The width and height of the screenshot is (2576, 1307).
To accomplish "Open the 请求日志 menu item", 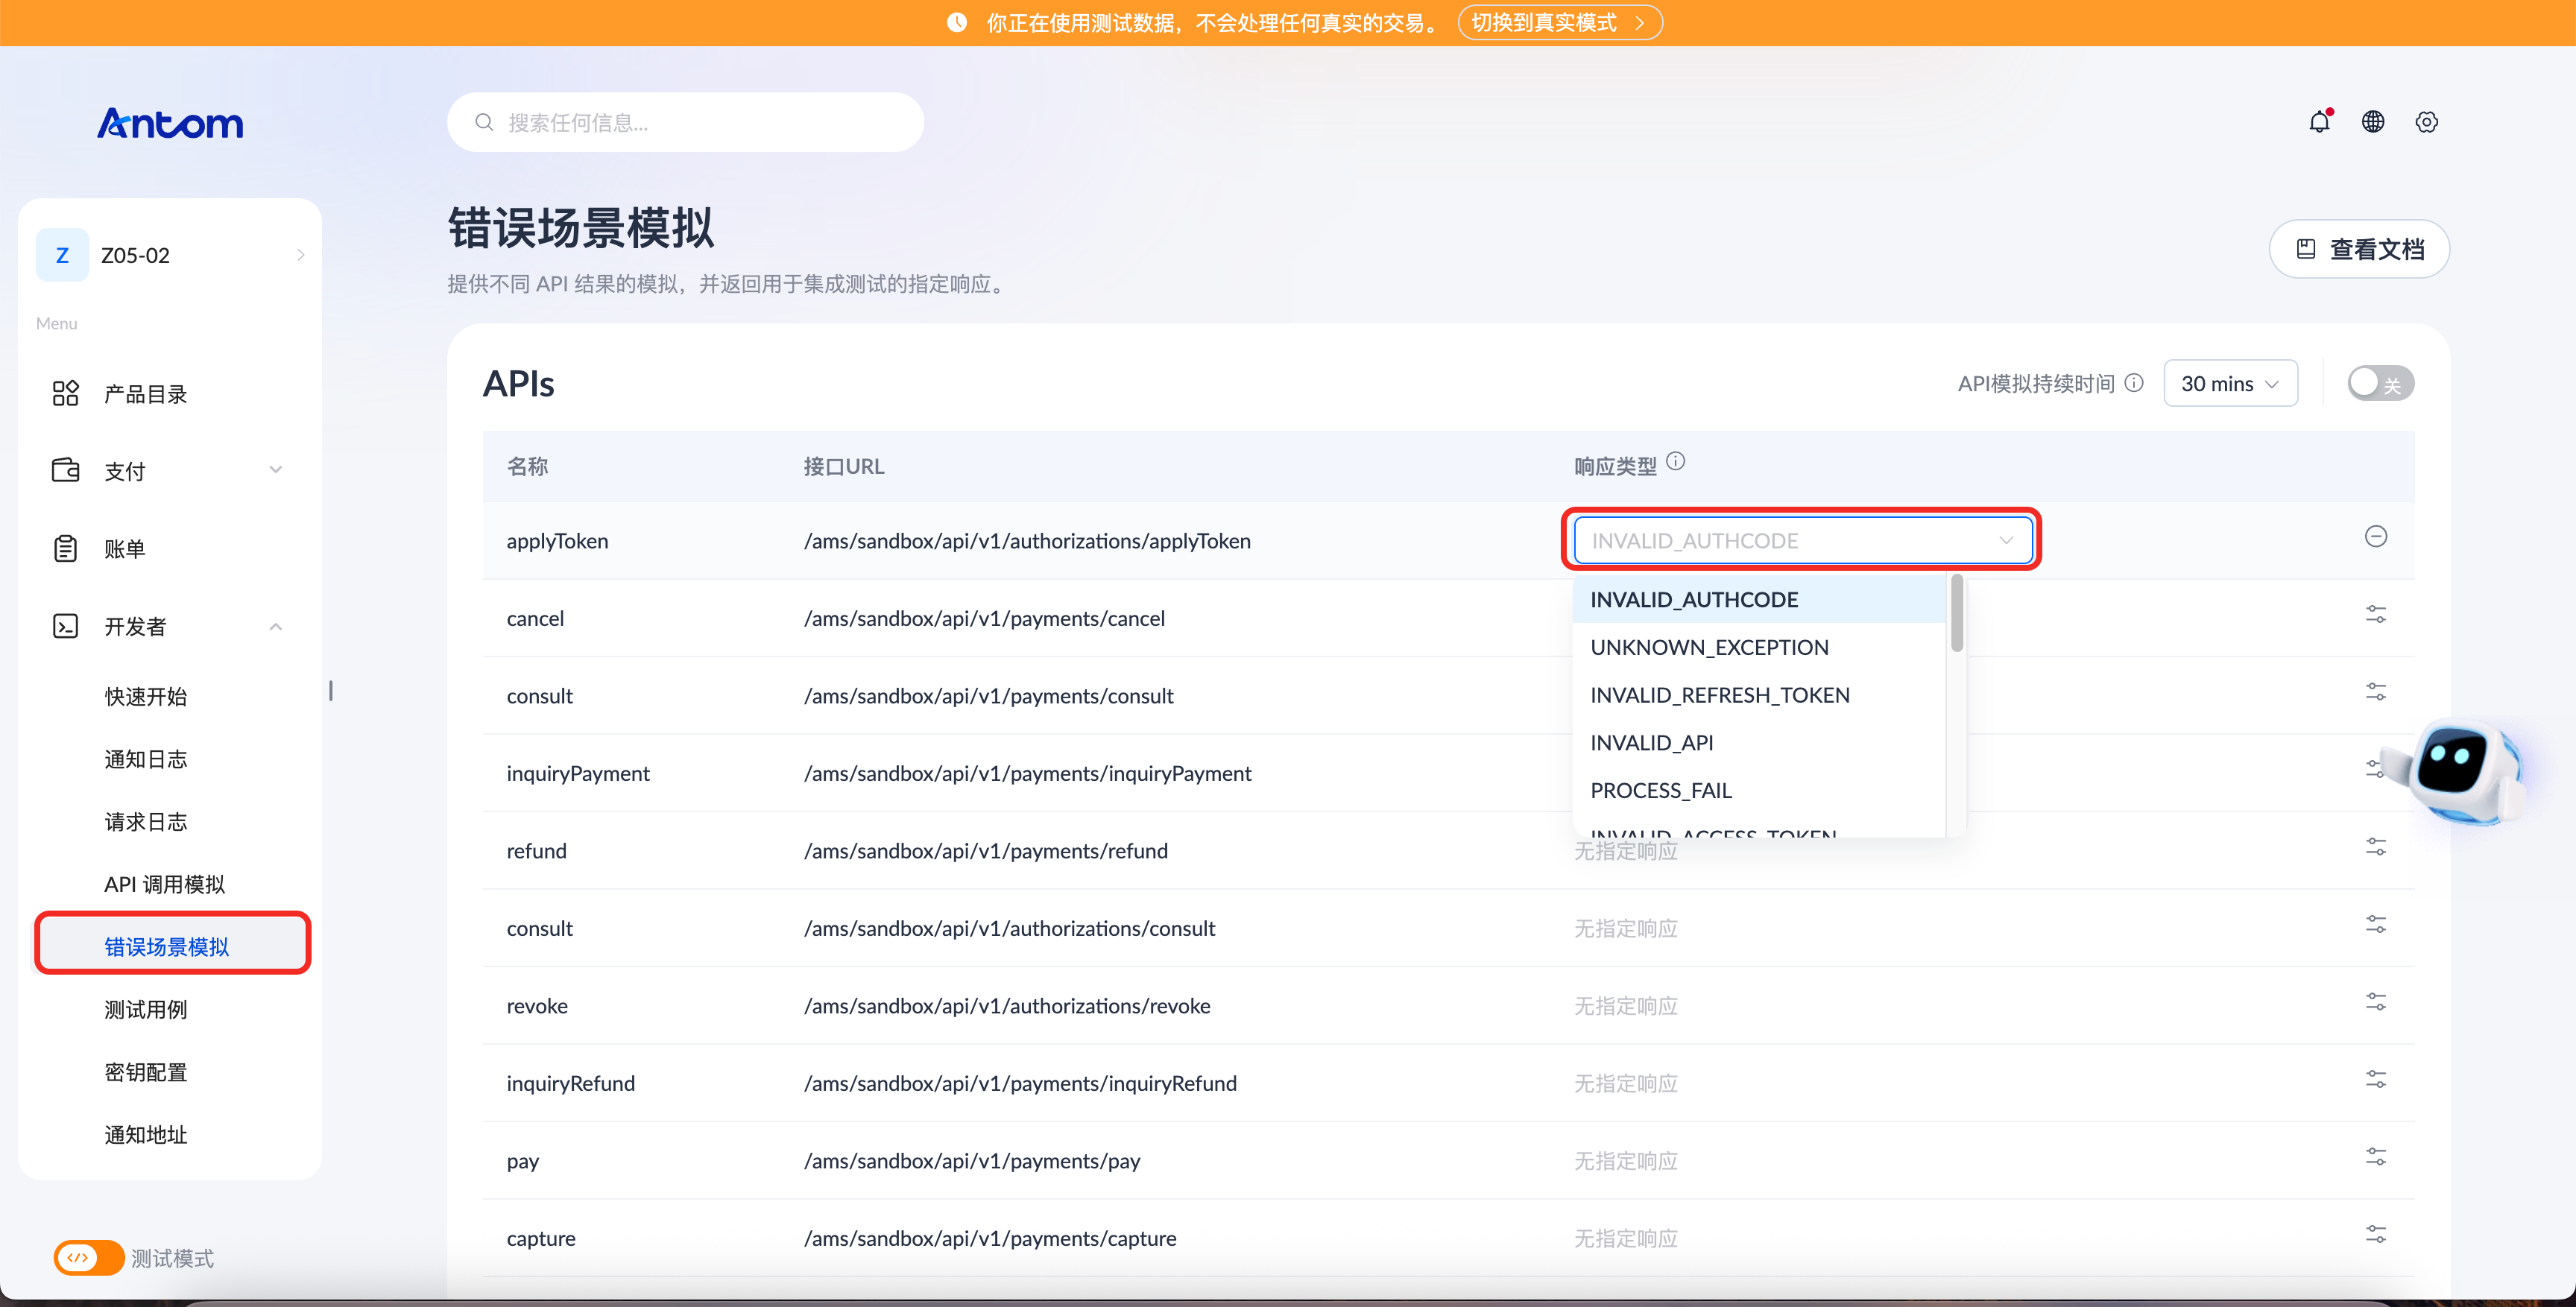I will 146,822.
